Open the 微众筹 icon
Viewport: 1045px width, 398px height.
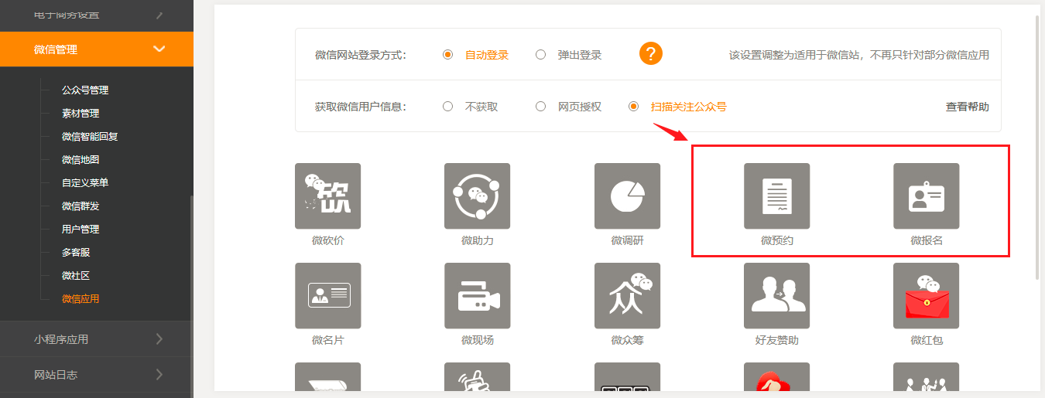(627, 296)
